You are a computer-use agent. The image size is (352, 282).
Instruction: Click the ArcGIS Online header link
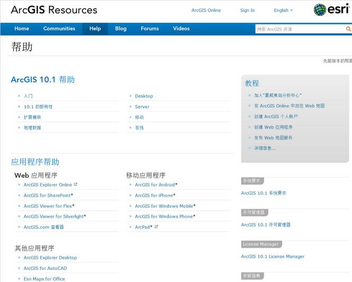tap(206, 11)
